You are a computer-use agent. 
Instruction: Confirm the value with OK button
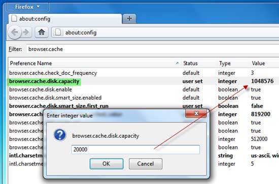107,164
